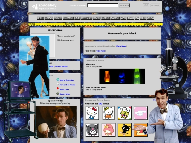The width and height of the screenshot is (191, 143).
Task: Open the view more link after Hello World
Action: pyautogui.click(x=101, y=51)
